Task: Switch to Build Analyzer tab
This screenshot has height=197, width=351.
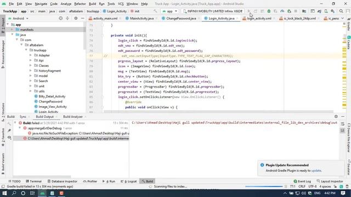Action: pos(73,117)
